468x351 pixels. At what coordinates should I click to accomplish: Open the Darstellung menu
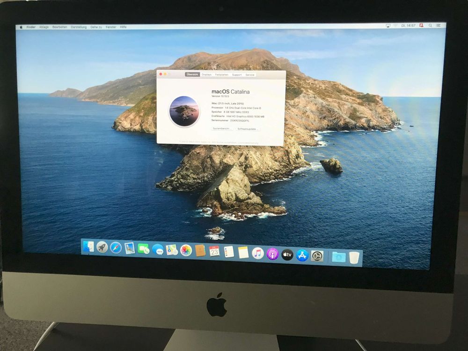(x=79, y=27)
